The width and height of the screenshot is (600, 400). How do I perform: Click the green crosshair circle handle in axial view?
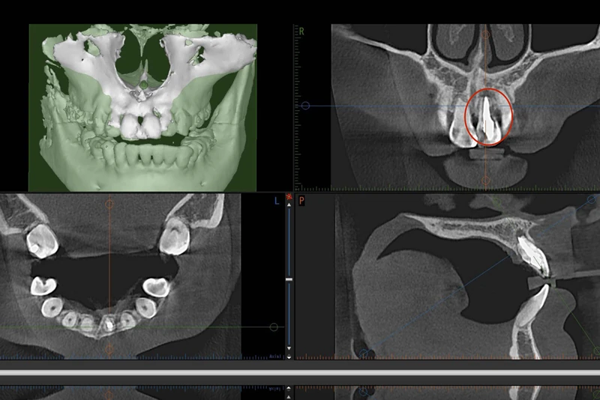pos(274,327)
